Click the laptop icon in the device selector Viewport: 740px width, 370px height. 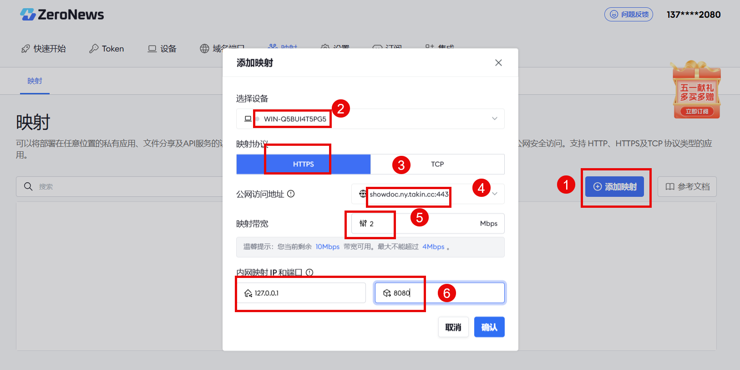[248, 119]
